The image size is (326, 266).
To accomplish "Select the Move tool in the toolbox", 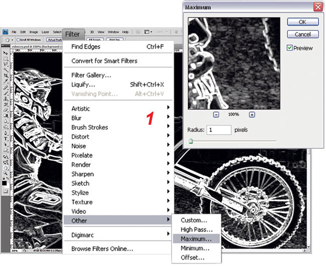I will click(x=5, y=52).
